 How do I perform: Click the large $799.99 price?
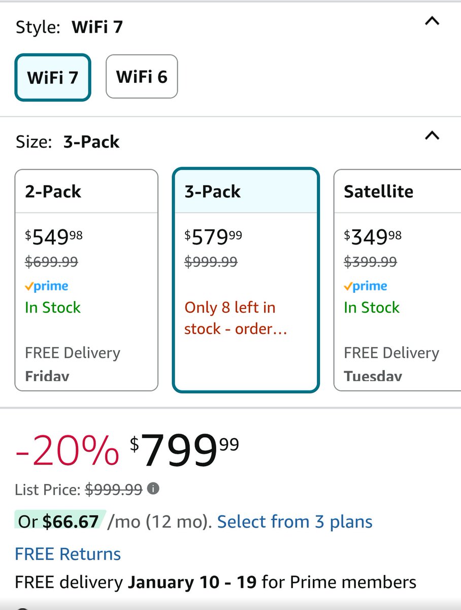184,450
